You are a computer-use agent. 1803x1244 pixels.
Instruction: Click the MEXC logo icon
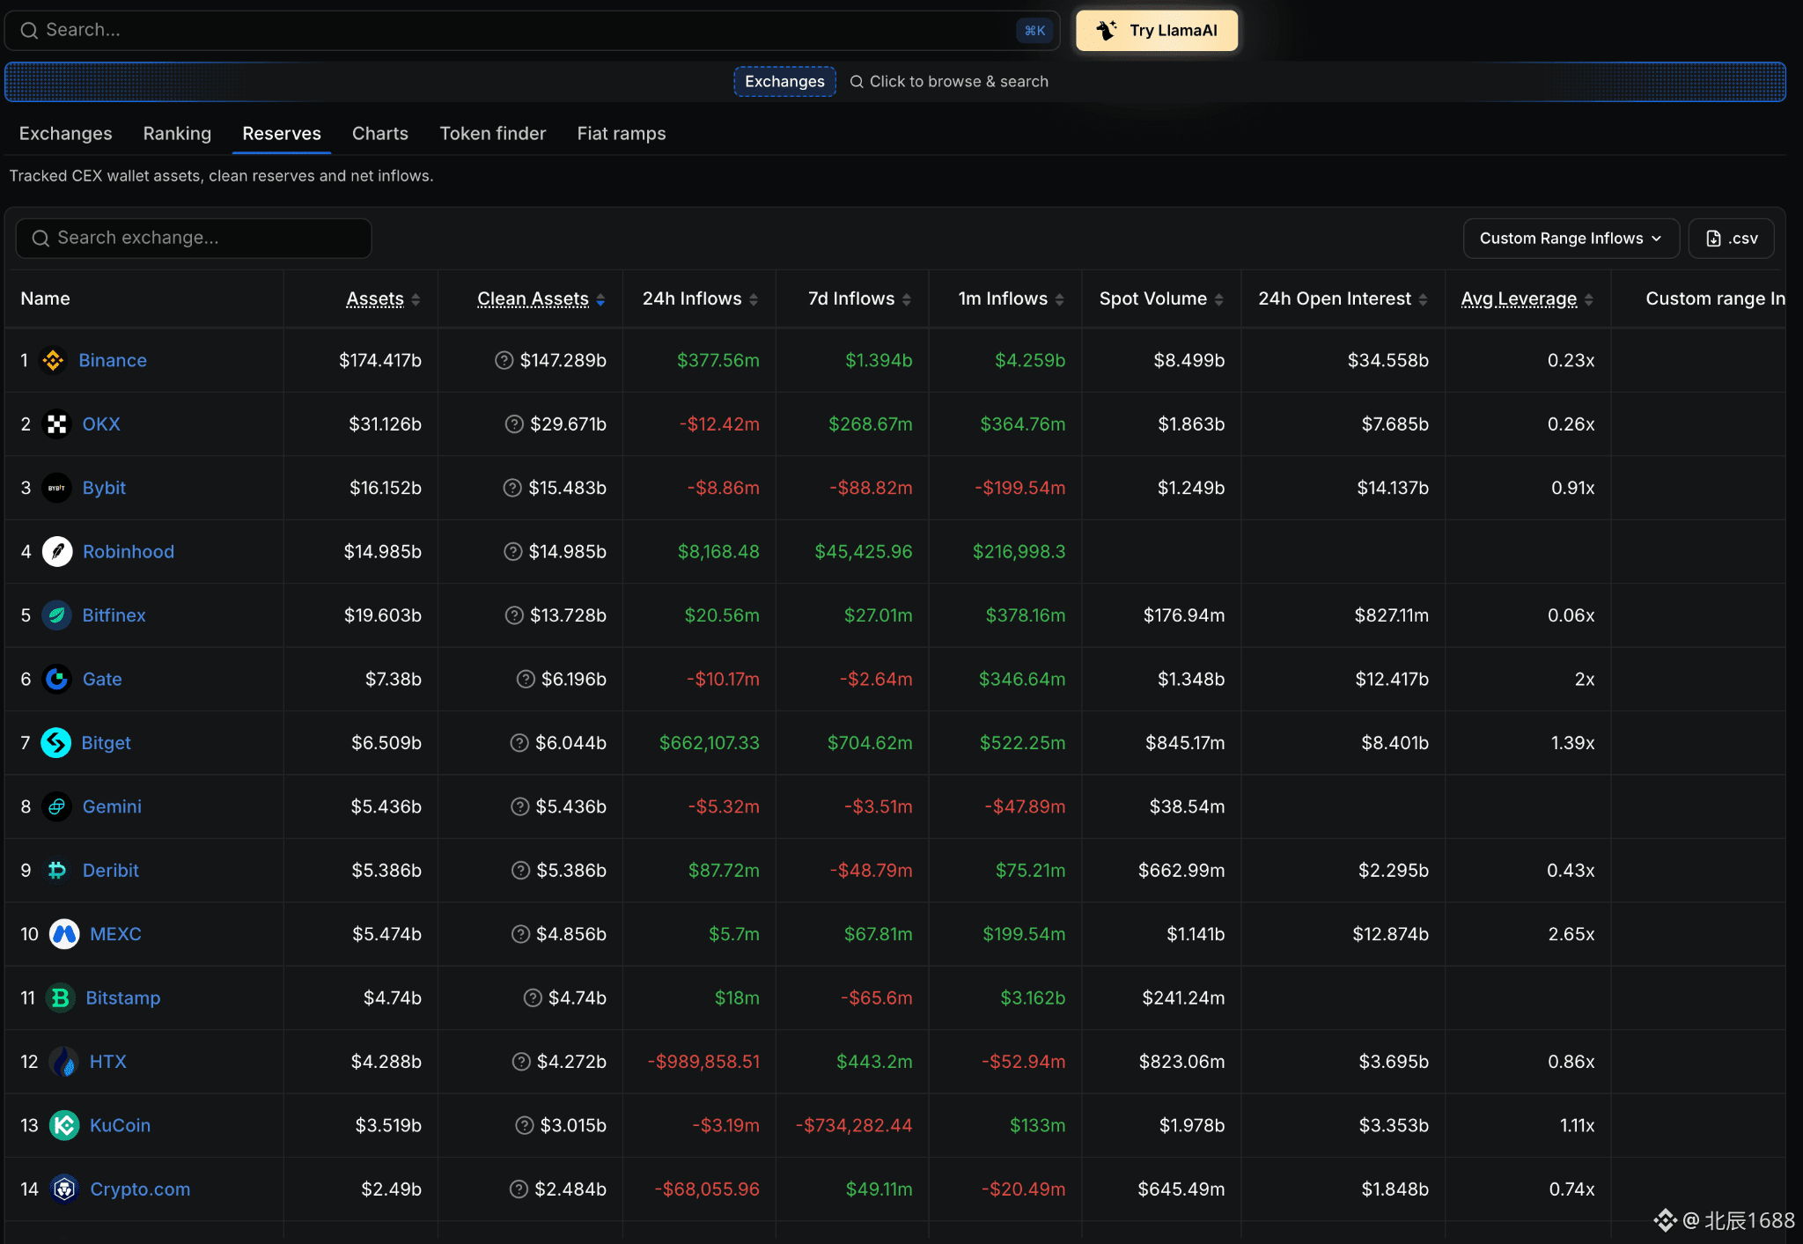point(64,934)
